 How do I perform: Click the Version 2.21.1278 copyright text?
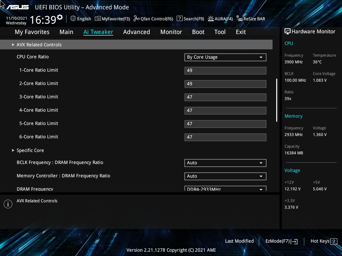[x=171, y=250]
